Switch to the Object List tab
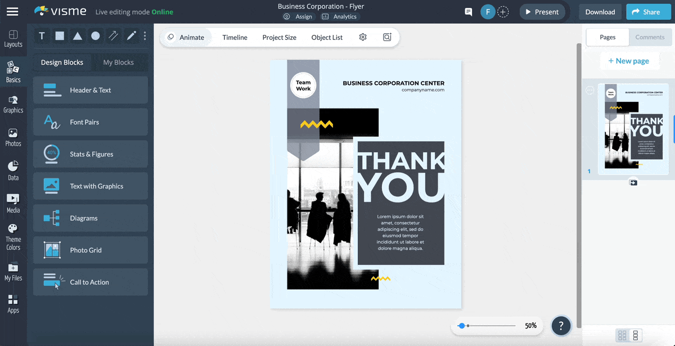 click(327, 37)
